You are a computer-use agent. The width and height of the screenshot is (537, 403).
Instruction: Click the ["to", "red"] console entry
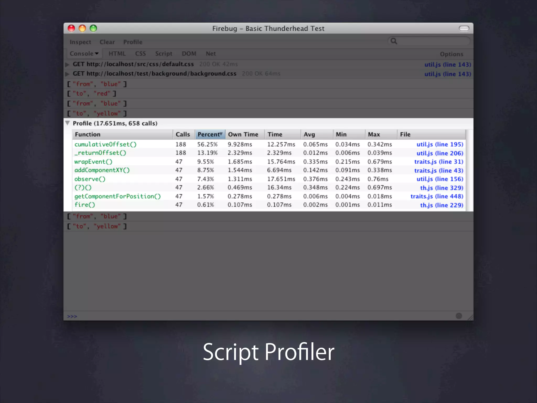(x=92, y=93)
